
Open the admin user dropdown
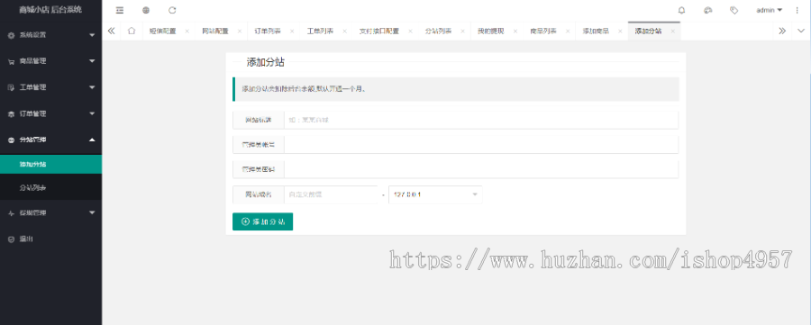770,10
